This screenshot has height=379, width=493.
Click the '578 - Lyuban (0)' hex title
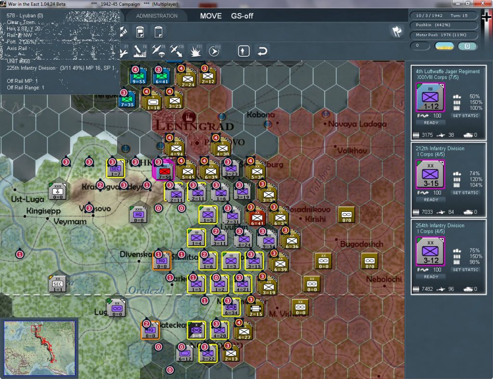point(25,15)
